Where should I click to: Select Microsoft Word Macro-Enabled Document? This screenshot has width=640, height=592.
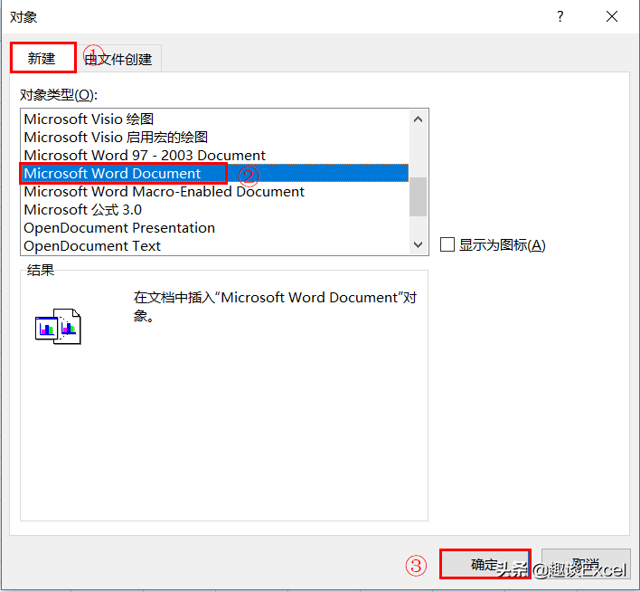click(x=215, y=191)
